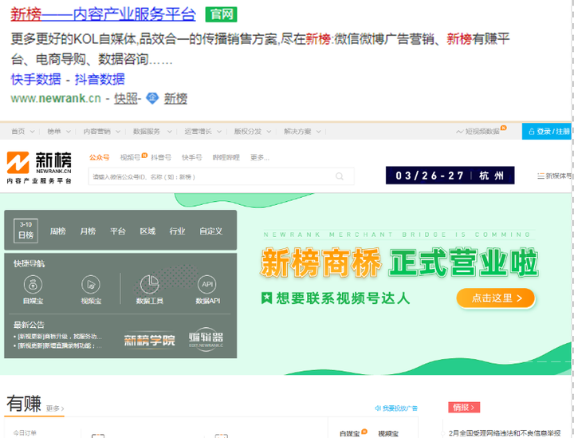
Task: Click the green 官网 badge
Action: point(221,14)
